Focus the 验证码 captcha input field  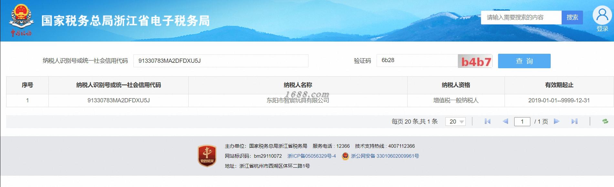[x=417, y=61]
